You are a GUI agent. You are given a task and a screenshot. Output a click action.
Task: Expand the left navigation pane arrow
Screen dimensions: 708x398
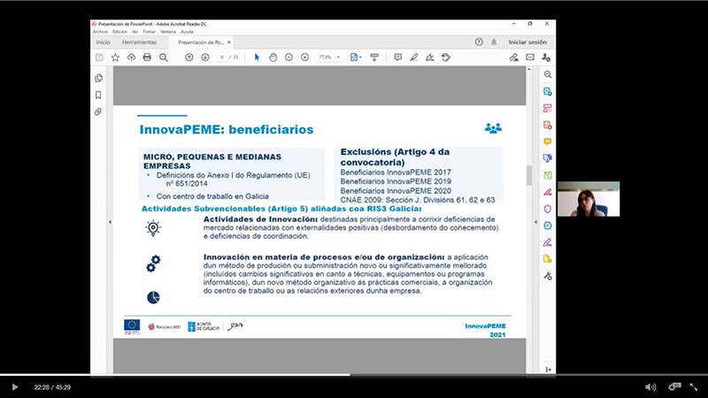pos(110,222)
